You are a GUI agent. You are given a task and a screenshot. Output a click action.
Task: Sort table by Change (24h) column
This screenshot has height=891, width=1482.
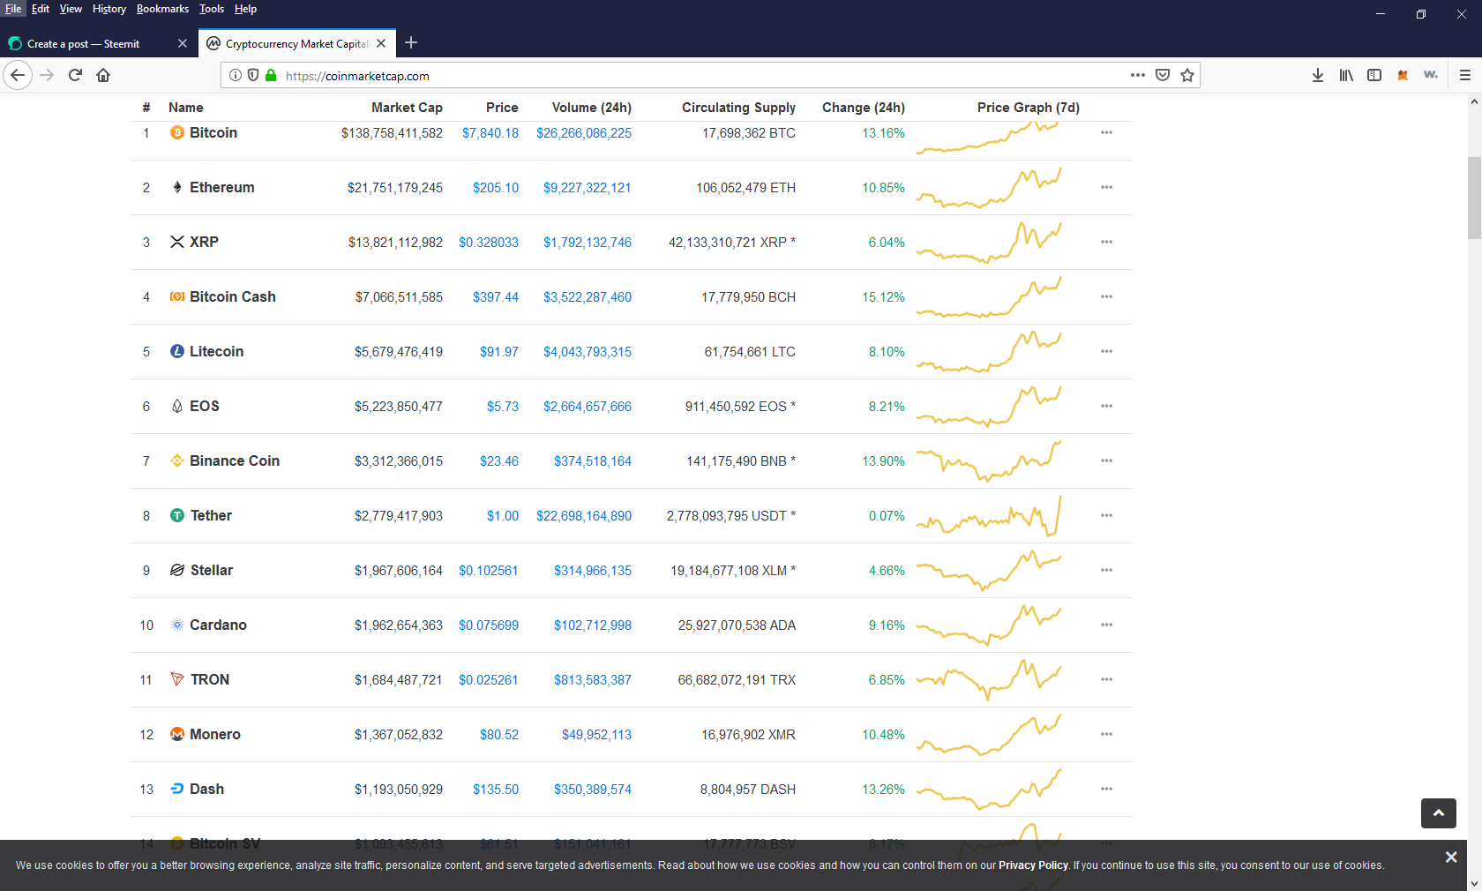864,108
